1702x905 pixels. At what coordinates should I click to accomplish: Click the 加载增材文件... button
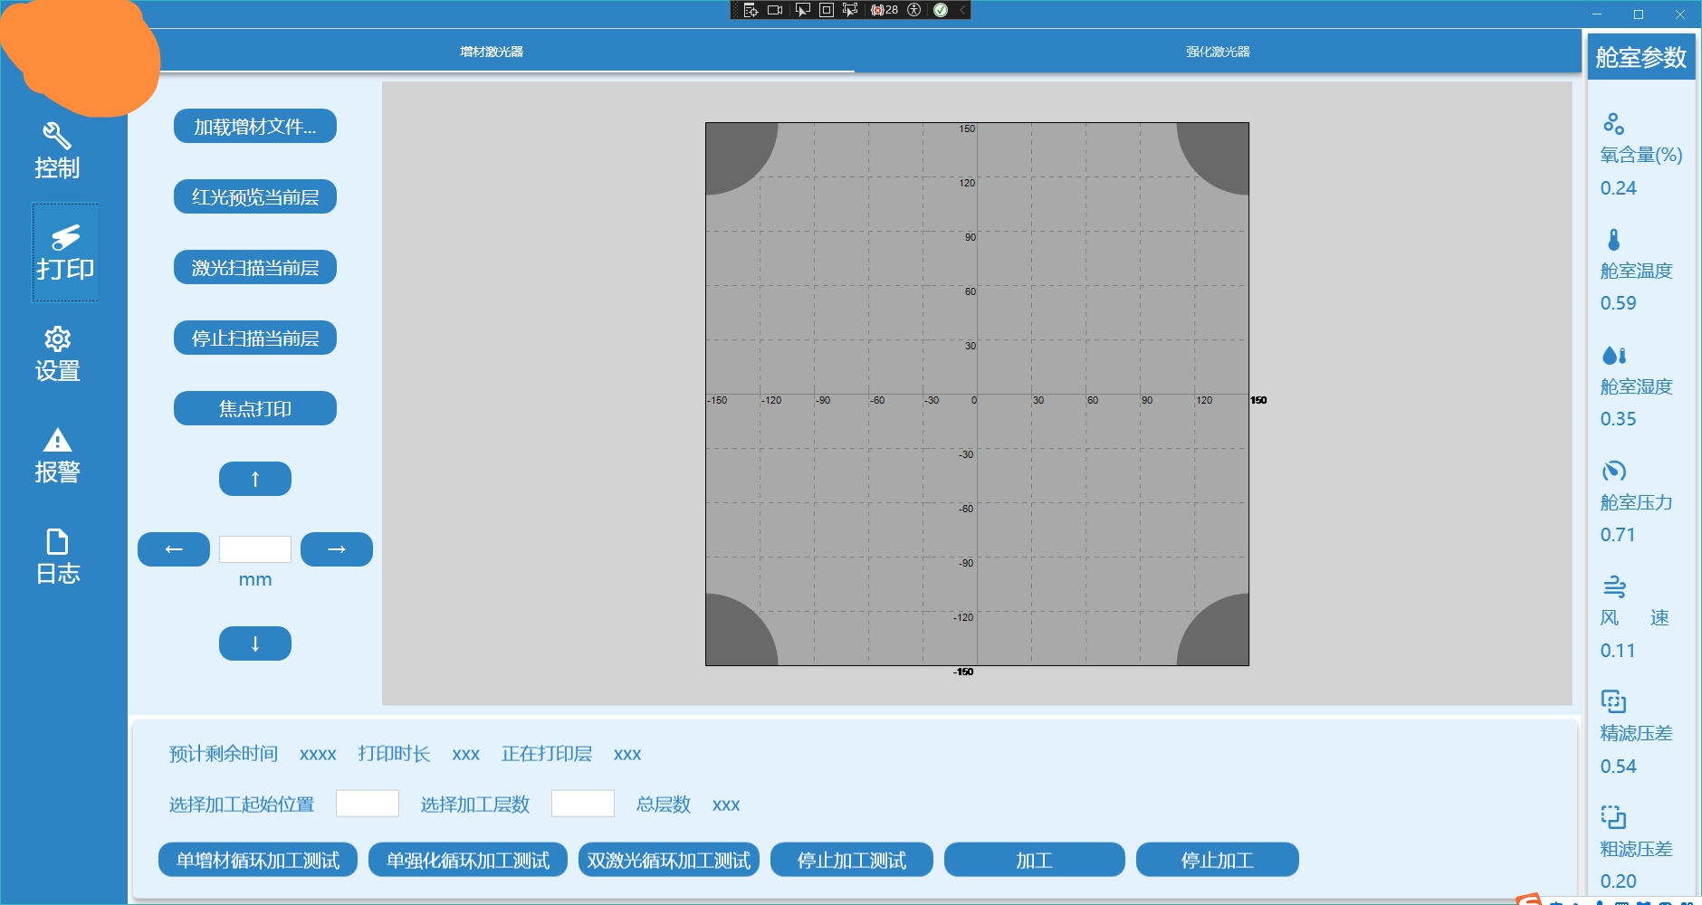coord(255,126)
